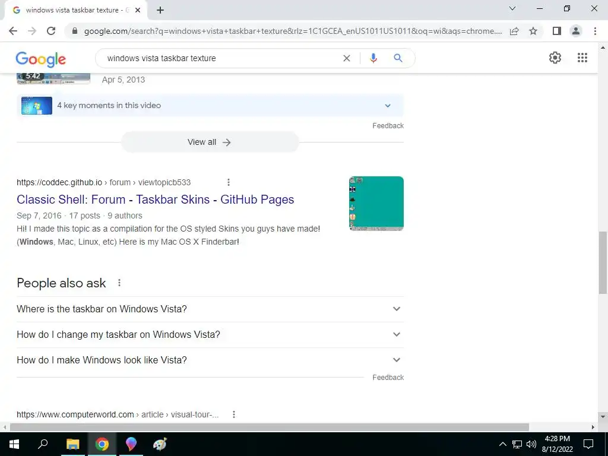This screenshot has width=608, height=456.
Task: Open Classic Shell Forum Taskbar Skins result
Action: [155, 199]
